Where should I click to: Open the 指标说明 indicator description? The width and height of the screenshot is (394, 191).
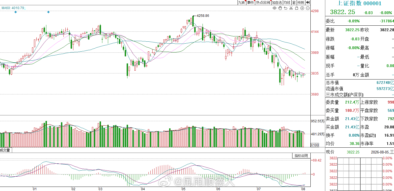tap(301, 156)
